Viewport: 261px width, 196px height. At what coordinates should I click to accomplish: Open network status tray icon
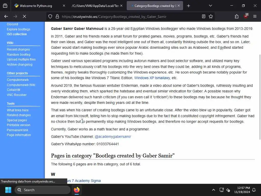click(x=221, y=190)
